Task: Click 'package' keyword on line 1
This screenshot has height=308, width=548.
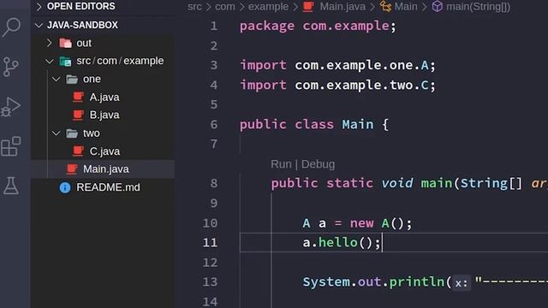Action: tap(267, 27)
